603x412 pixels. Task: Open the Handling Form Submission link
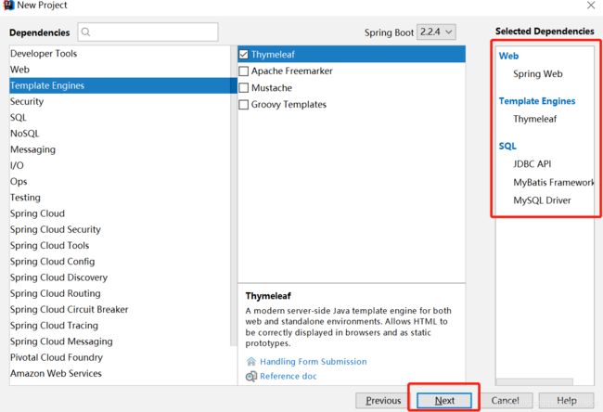[314, 362]
